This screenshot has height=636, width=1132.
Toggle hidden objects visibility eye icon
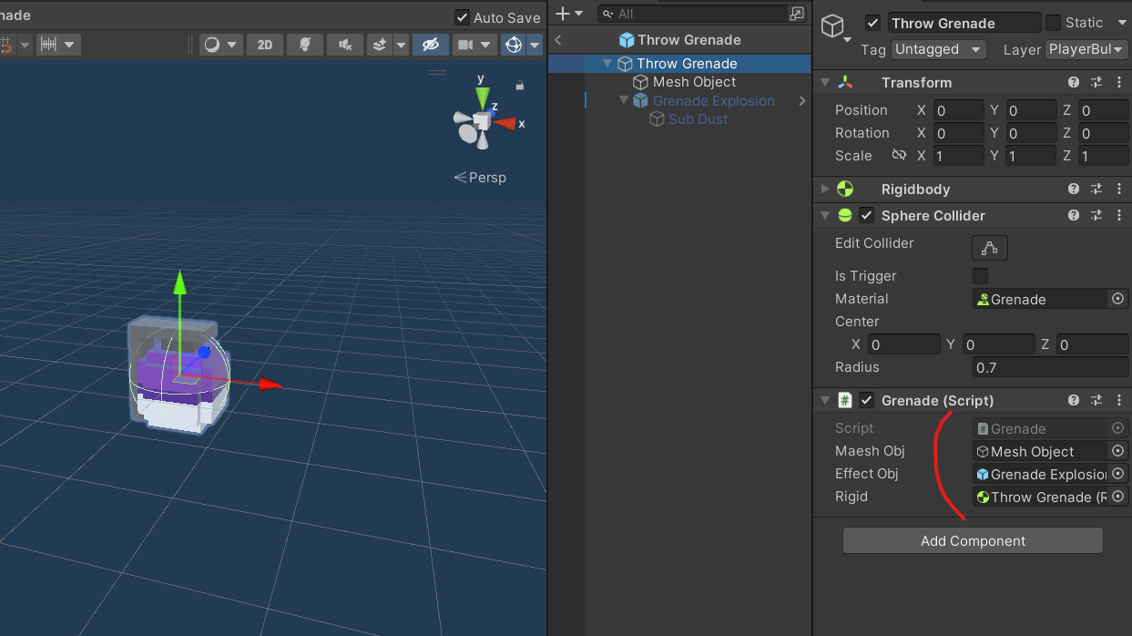pyautogui.click(x=430, y=45)
